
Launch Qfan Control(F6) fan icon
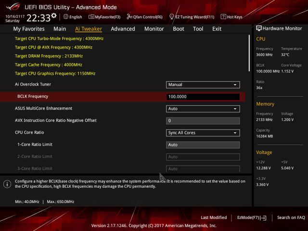129,17
